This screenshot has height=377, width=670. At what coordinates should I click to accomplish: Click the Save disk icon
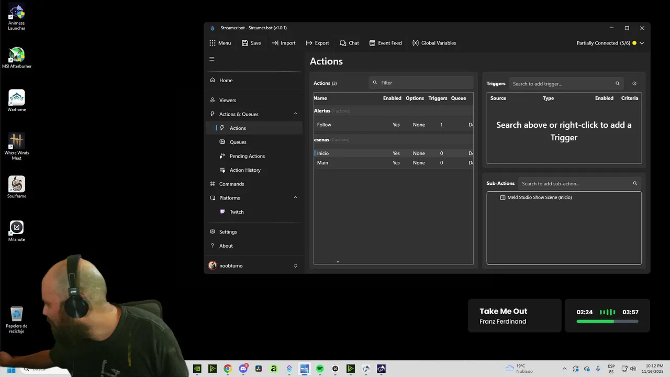[245, 43]
